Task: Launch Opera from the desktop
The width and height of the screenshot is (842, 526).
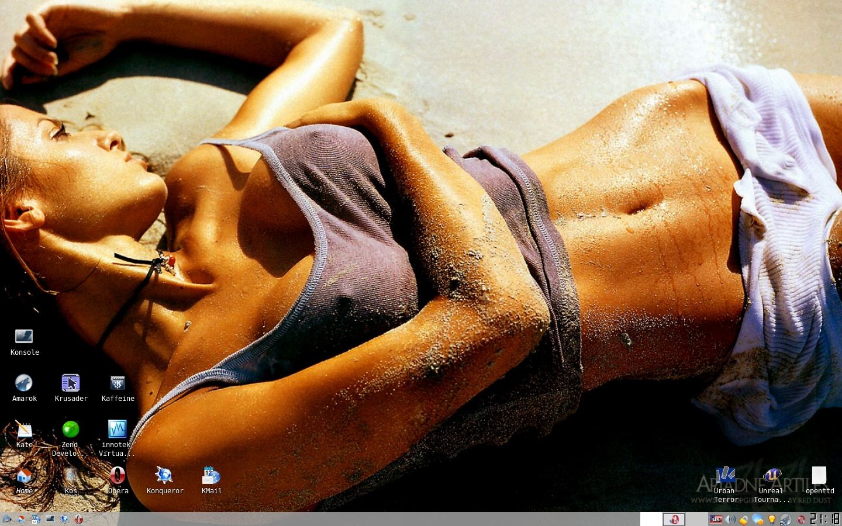Action: click(x=118, y=480)
